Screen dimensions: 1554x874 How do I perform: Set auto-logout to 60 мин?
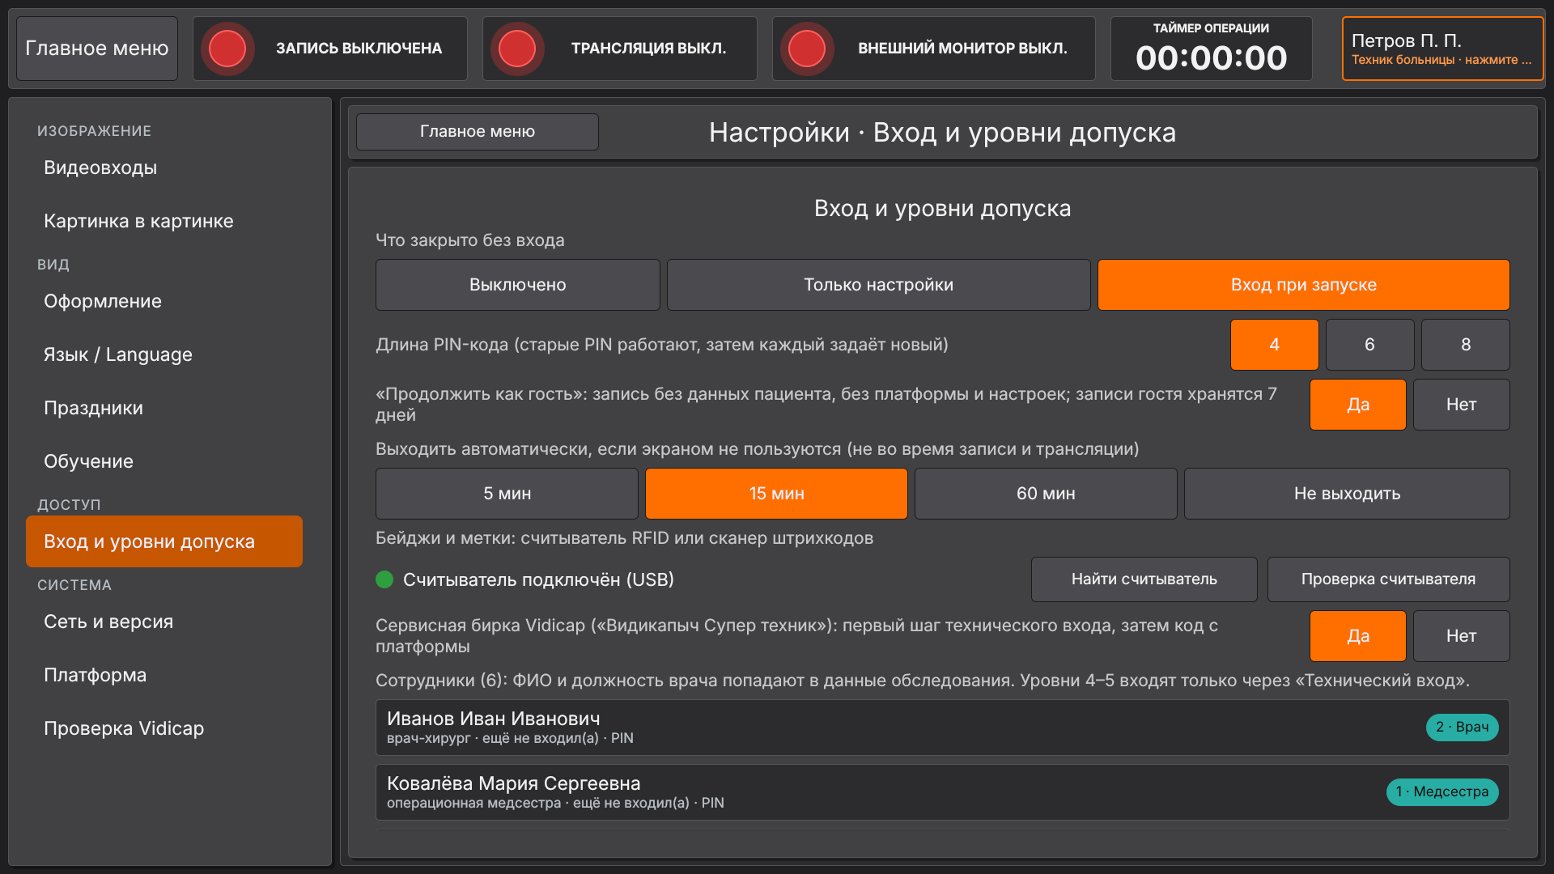1047,494
